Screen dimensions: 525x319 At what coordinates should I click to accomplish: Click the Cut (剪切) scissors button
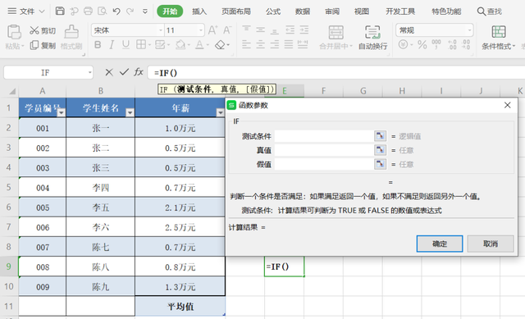coord(42,31)
